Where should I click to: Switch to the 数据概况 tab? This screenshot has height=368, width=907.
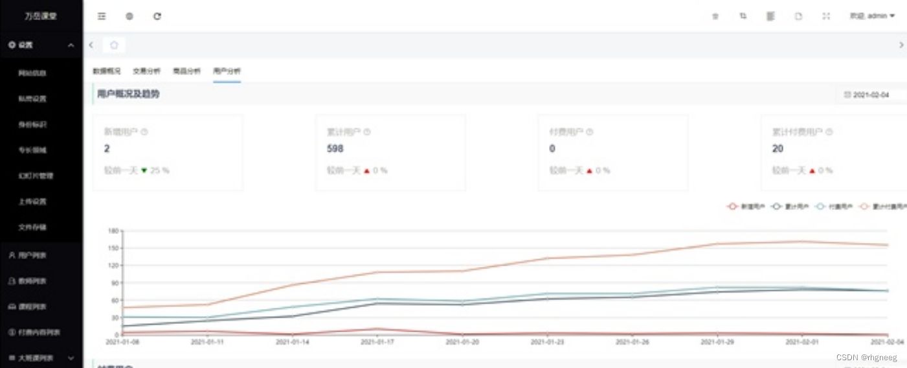(106, 71)
